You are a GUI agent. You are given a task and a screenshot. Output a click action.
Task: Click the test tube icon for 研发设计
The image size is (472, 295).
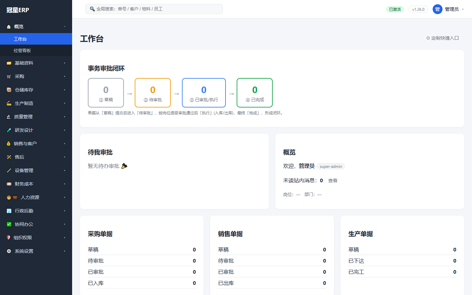click(9, 130)
